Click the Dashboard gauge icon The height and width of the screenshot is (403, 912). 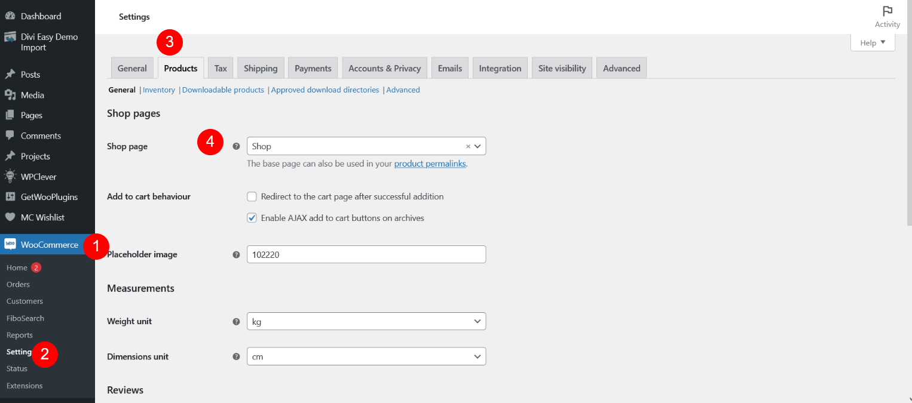[10, 16]
